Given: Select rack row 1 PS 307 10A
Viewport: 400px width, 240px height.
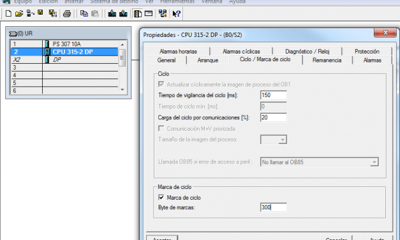Looking at the screenshot, I should [x=64, y=44].
